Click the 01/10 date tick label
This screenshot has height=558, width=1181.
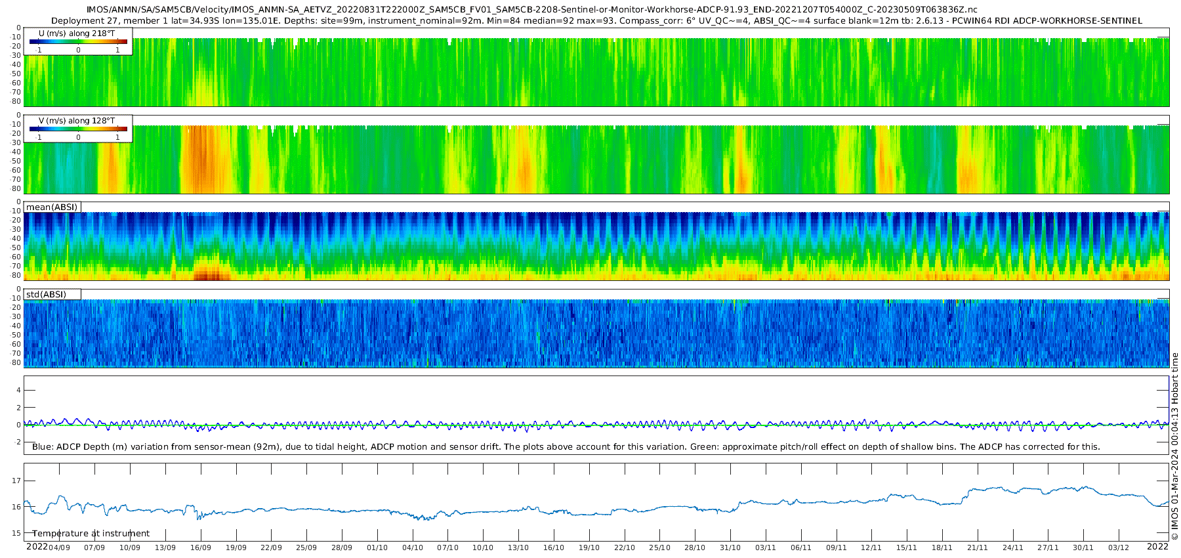click(x=377, y=547)
